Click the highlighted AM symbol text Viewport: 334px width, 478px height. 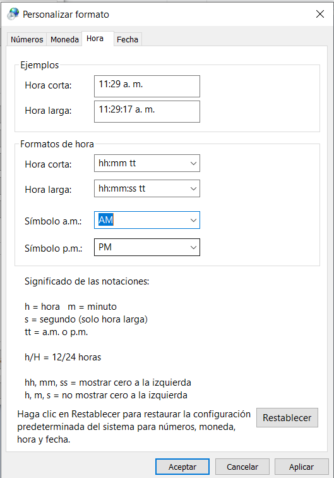click(106, 220)
